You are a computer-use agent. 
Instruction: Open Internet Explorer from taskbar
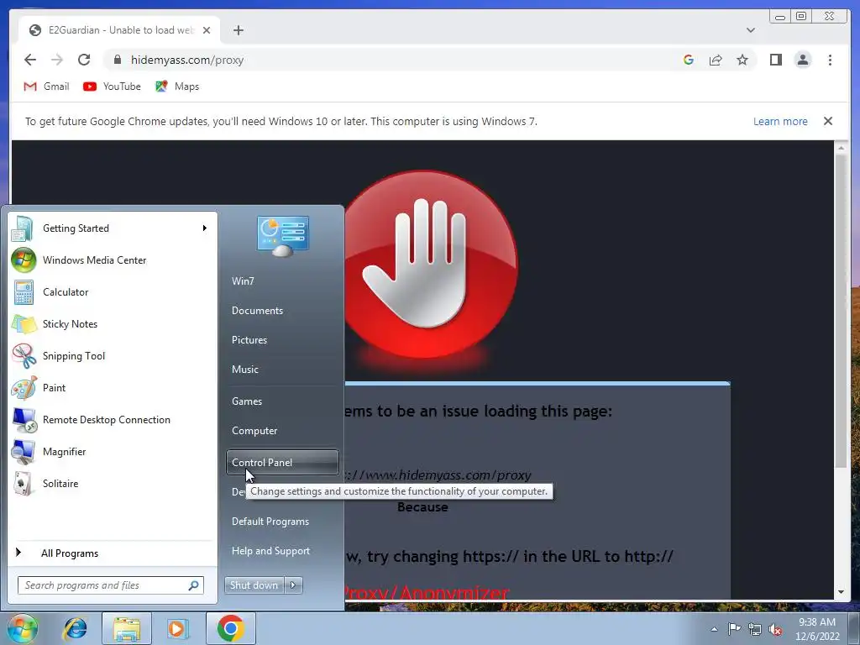[75, 628]
